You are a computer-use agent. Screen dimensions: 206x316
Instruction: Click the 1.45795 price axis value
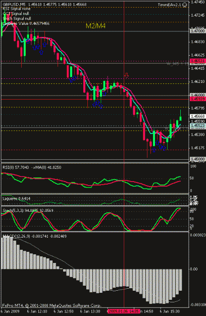point(198,108)
